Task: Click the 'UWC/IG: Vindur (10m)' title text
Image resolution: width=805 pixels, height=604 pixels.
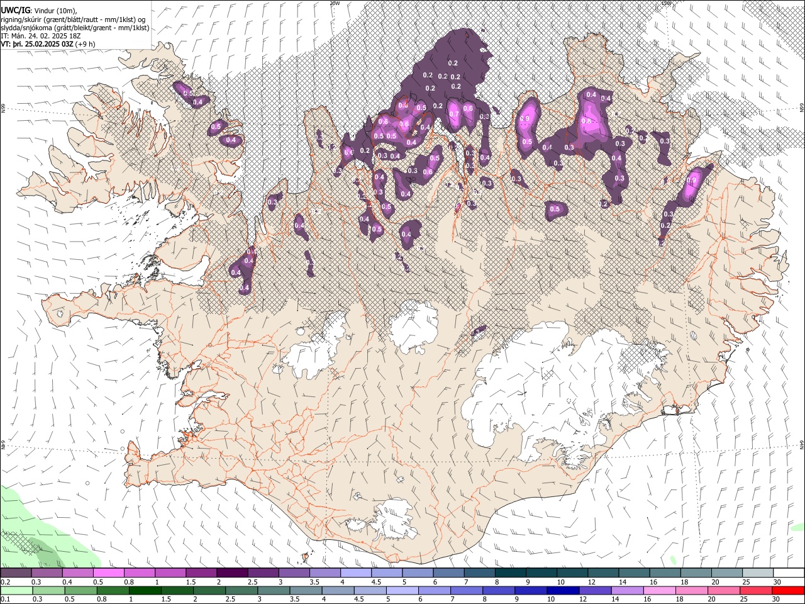Action: [x=38, y=11]
